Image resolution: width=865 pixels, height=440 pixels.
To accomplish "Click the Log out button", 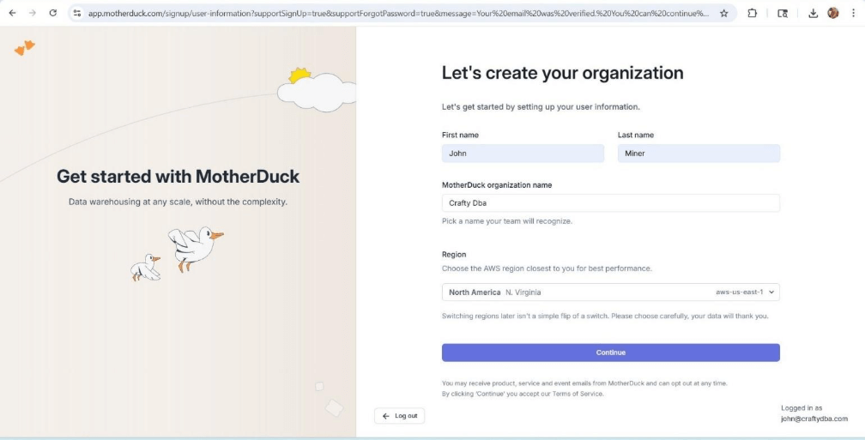I will point(400,416).
